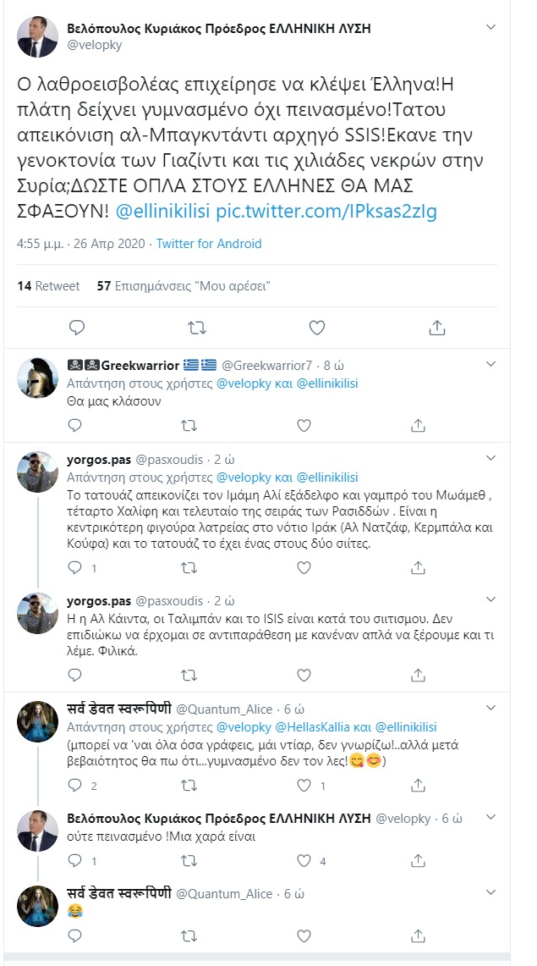Open dropdown arrow on first yorgos.pas reply

click(491, 459)
